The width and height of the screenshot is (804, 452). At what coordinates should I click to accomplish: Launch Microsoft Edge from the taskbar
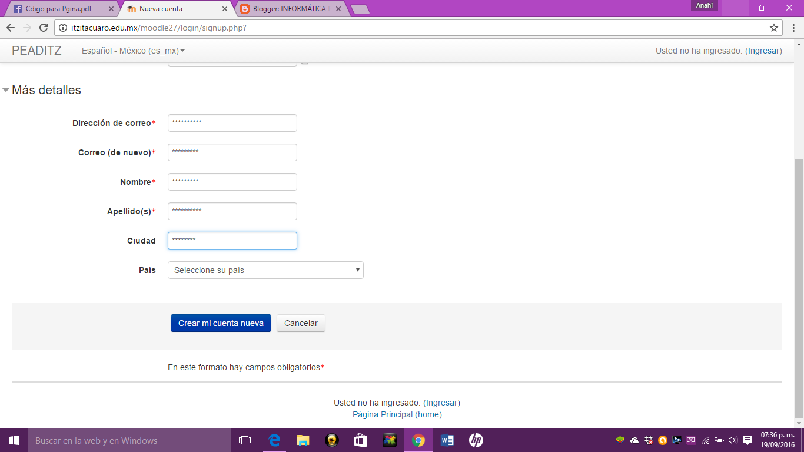274,440
